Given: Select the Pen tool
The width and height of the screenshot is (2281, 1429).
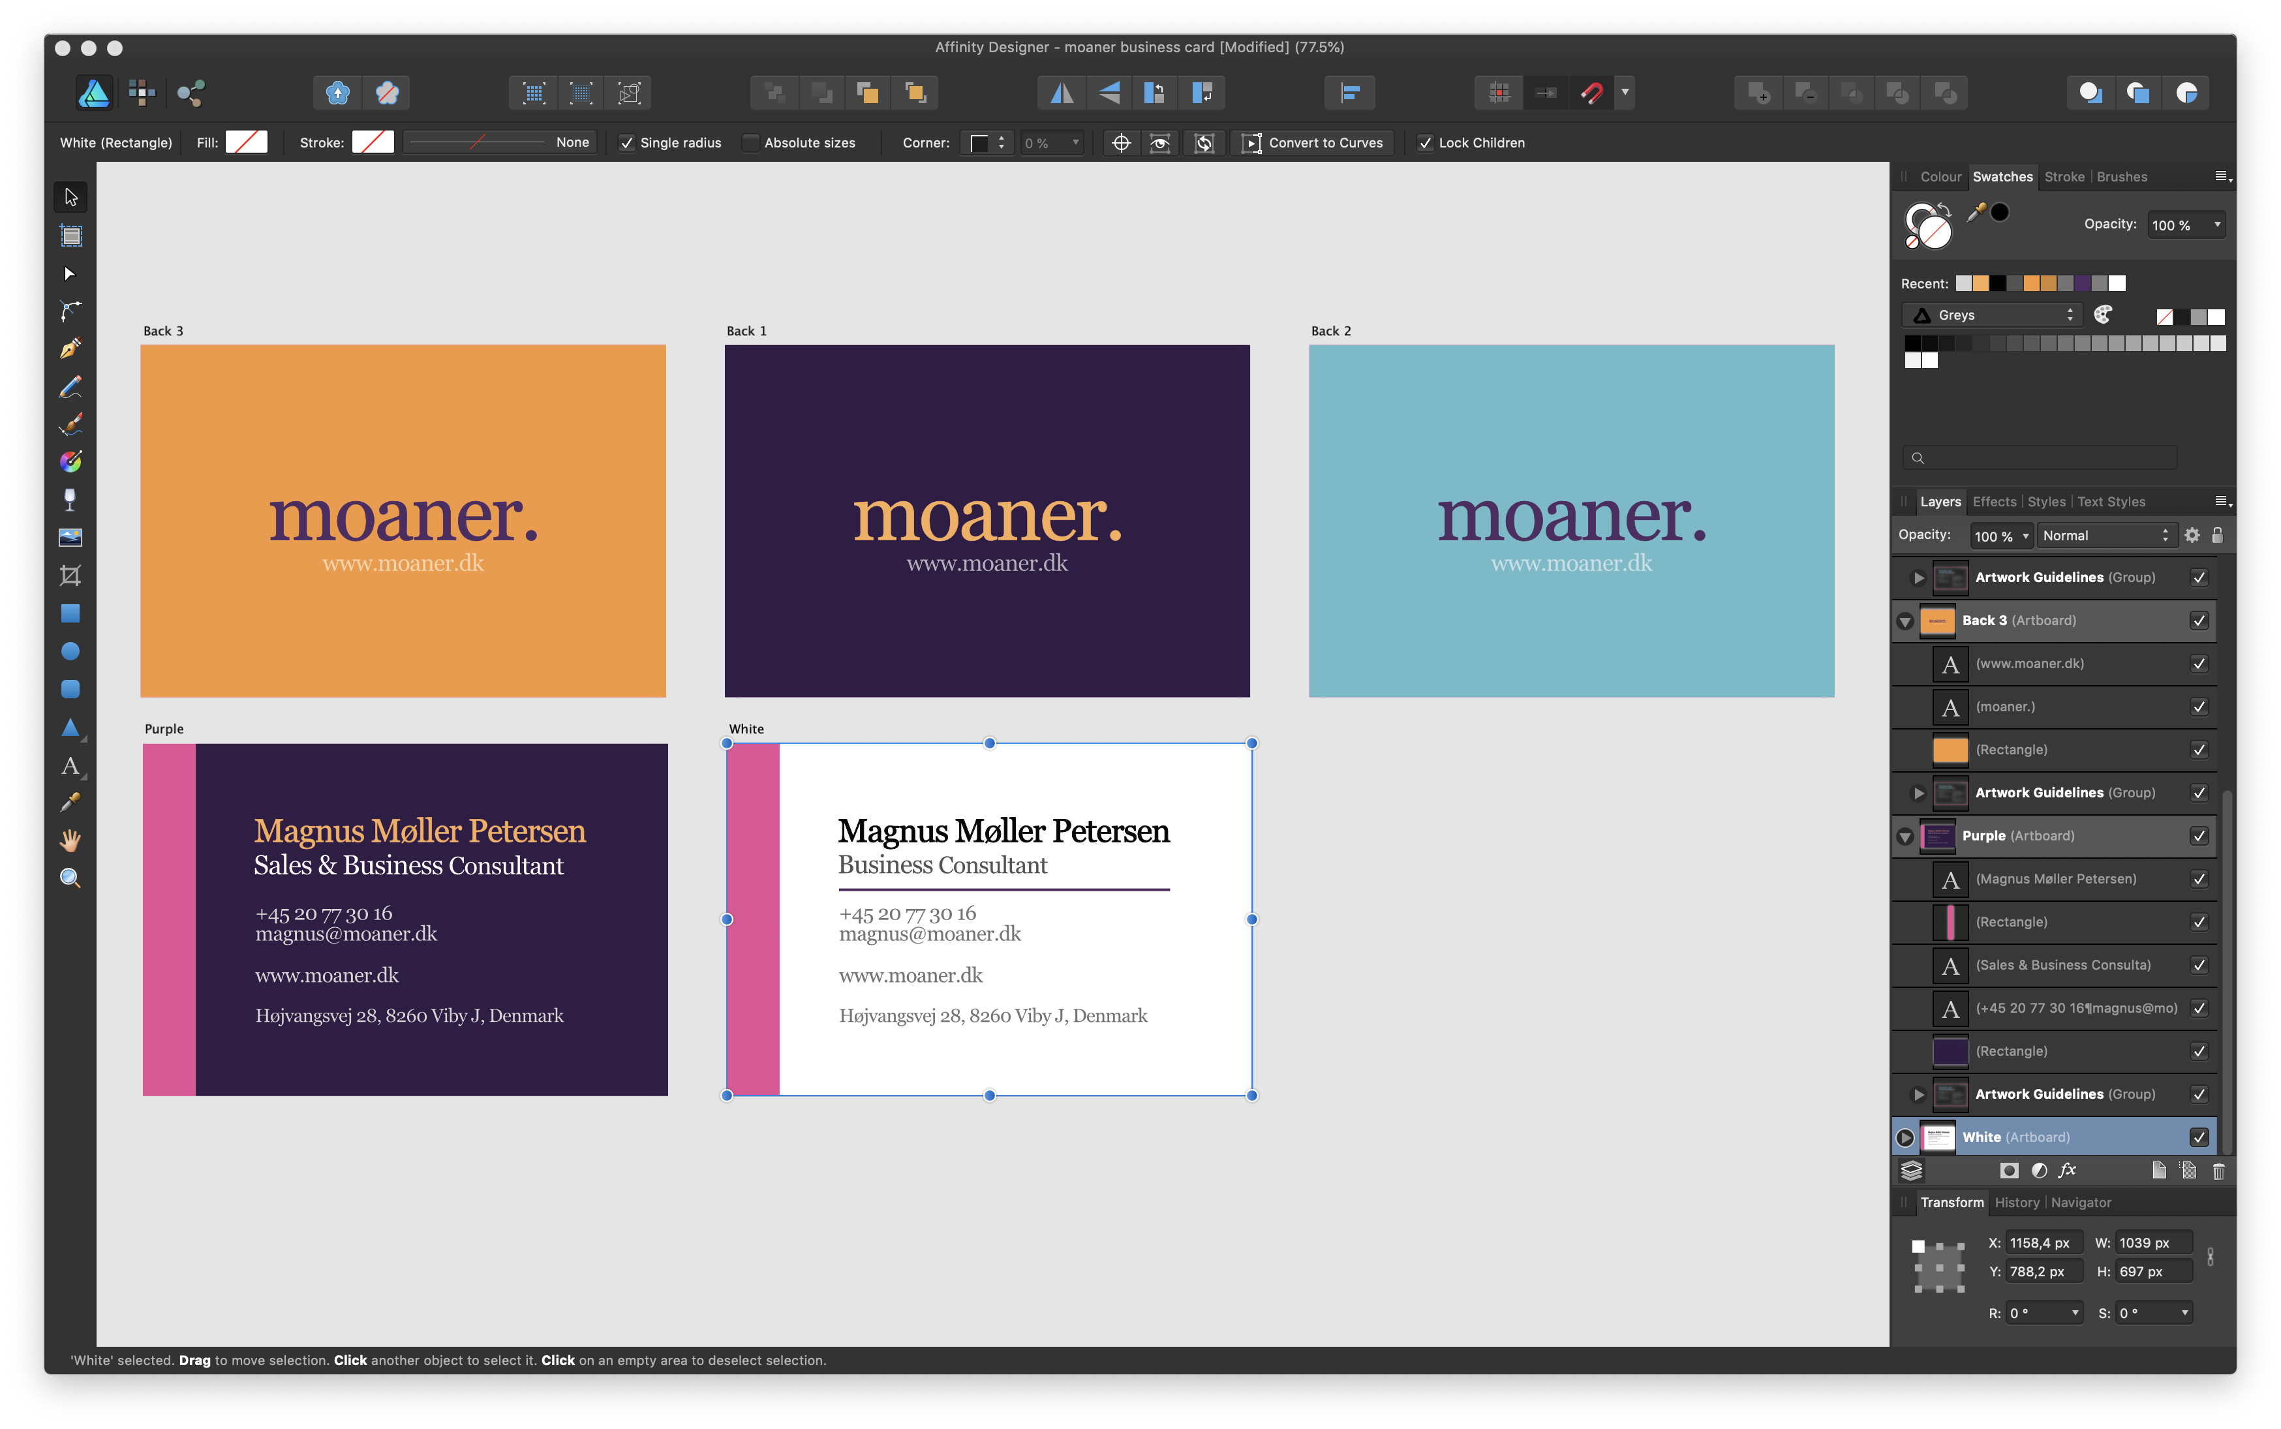Looking at the screenshot, I should (70, 348).
